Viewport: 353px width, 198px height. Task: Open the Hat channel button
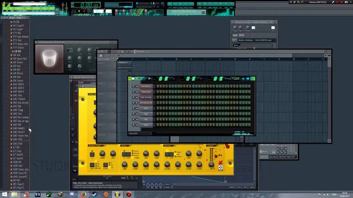(146, 119)
